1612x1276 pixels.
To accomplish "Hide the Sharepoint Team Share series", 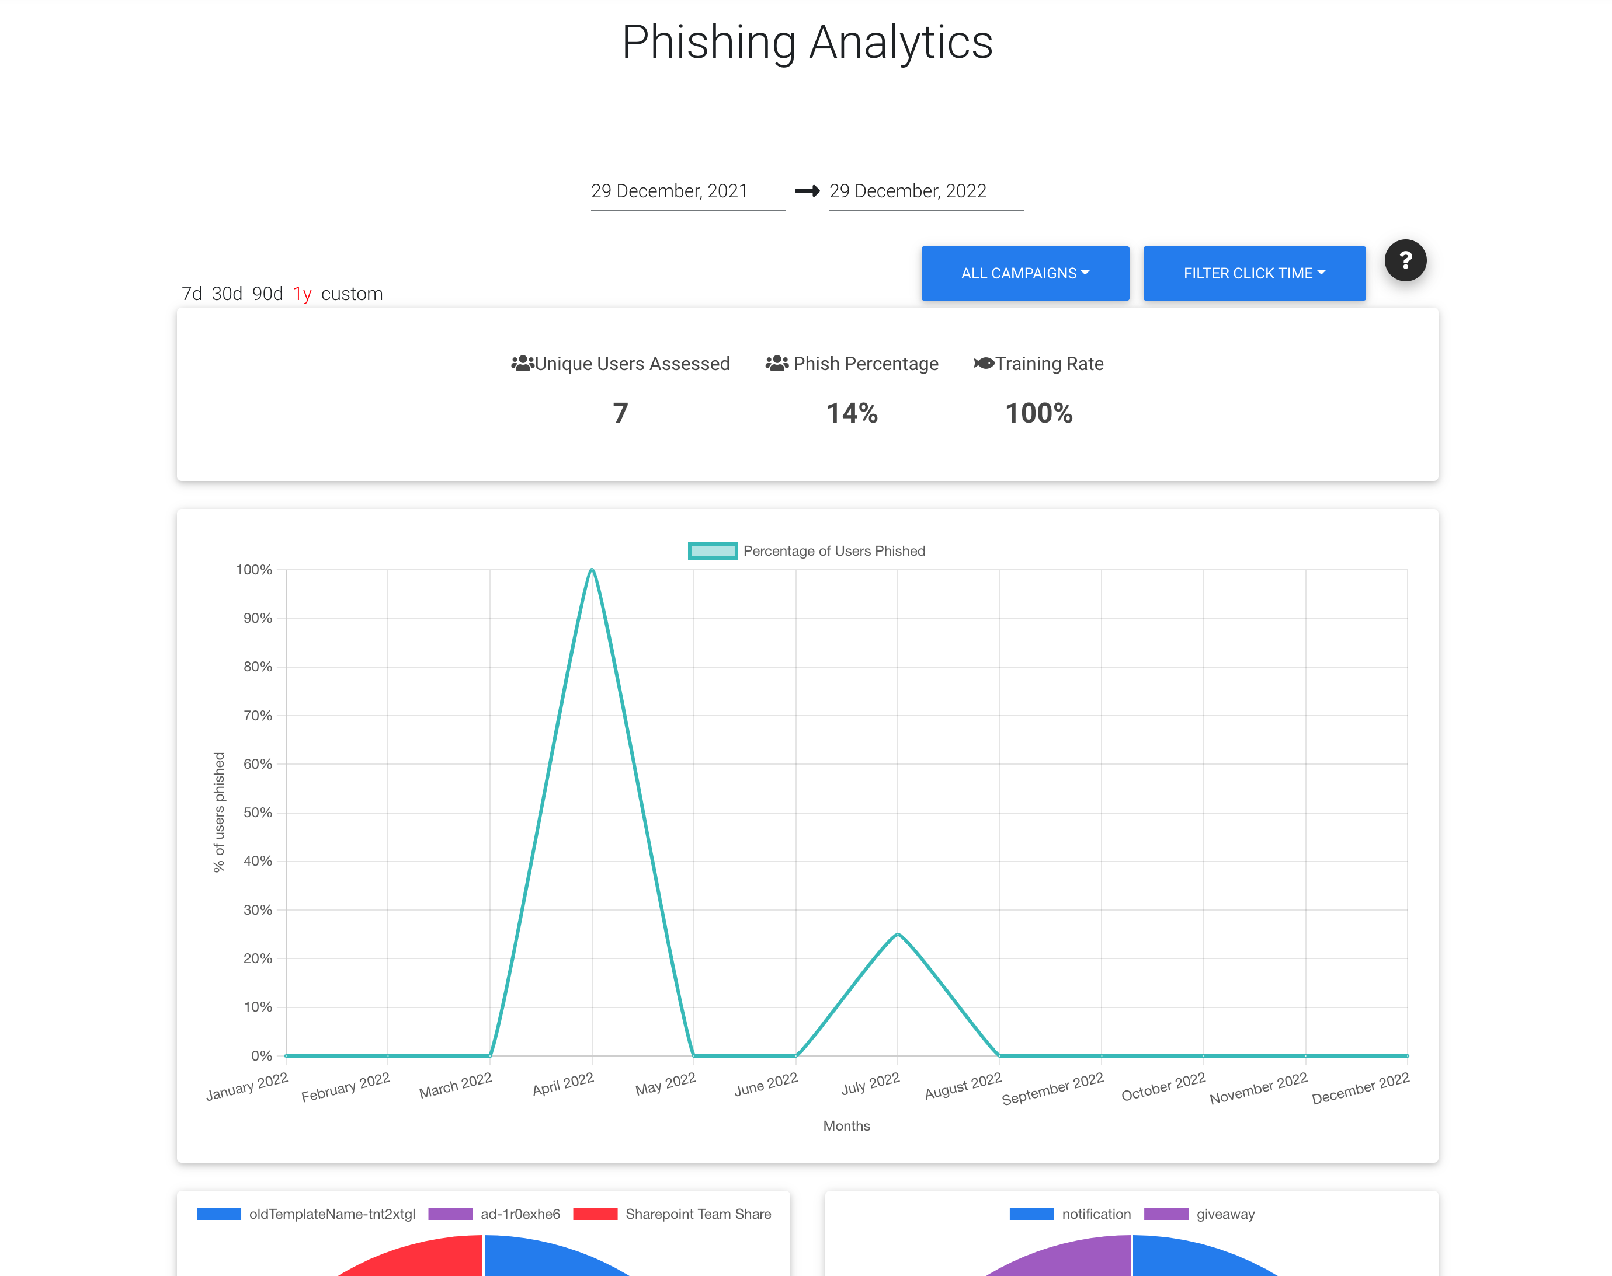I will [x=671, y=1214].
